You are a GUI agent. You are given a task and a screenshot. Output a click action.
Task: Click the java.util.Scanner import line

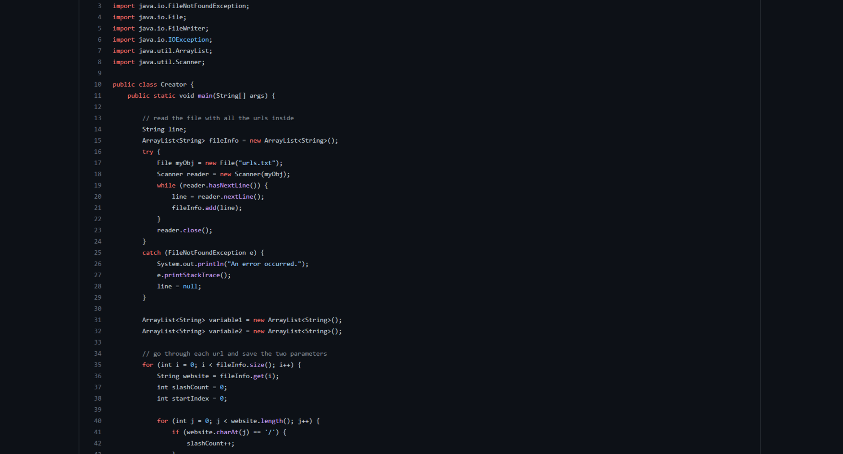tap(159, 62)
